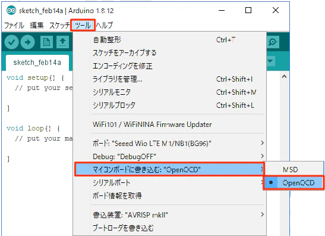Screen dimensions: 325x236
Task: Click the ツール menu
Action: click(x=83, y=26)
